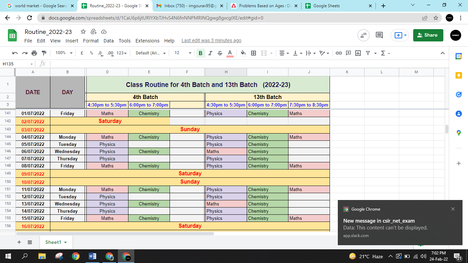Open the Extensions menu

tap(147, 40)
